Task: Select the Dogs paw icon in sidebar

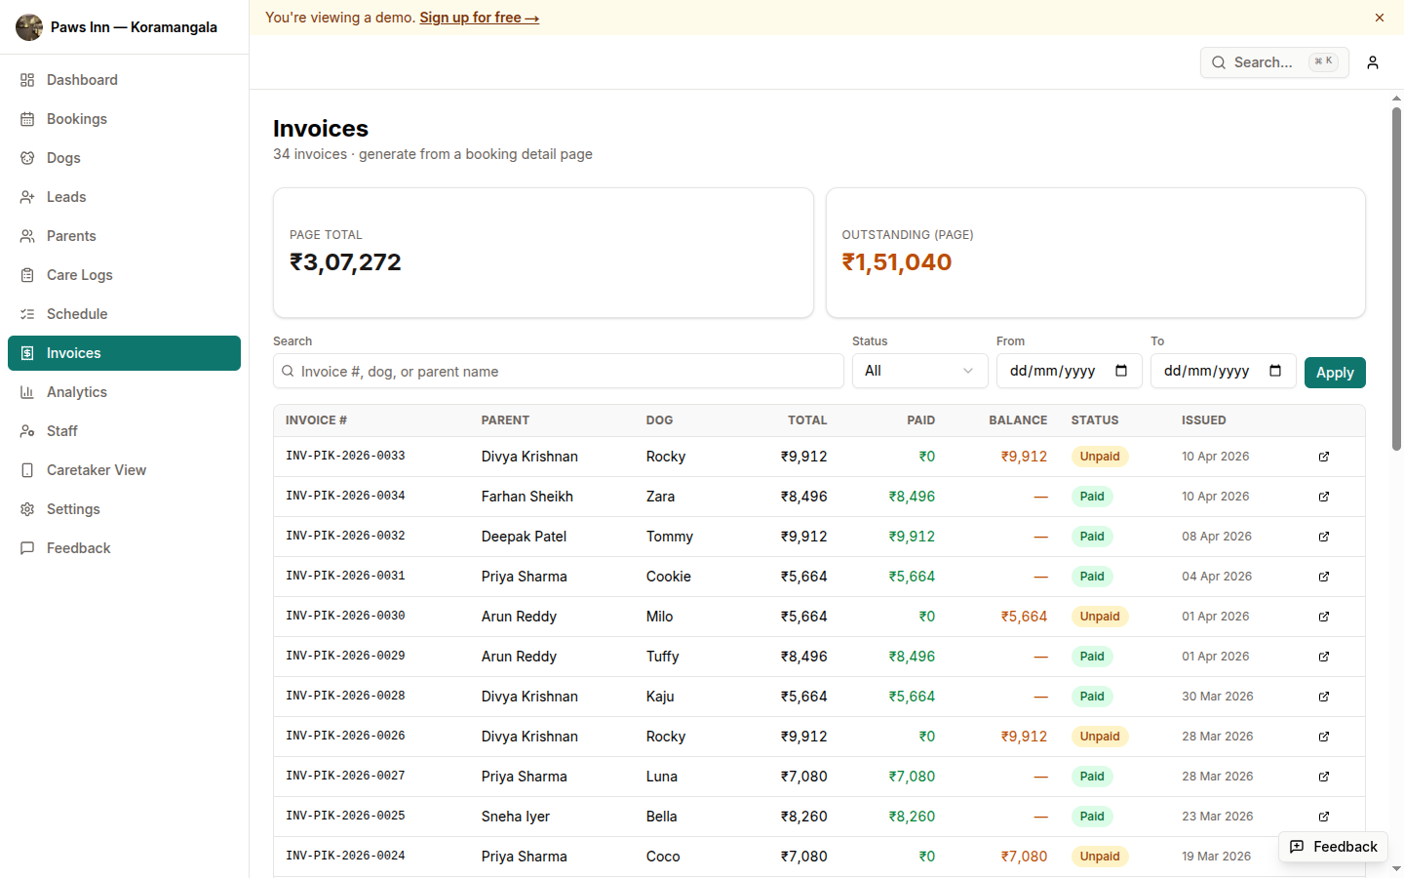Action: (x=27, y=157)
